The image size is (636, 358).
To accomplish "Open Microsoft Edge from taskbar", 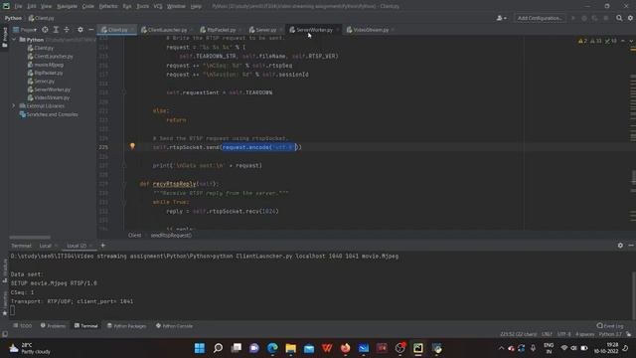I will (272, 348).
